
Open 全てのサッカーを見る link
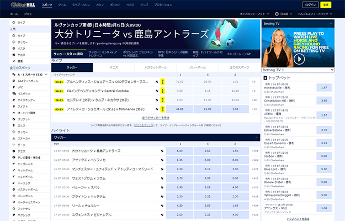click(156, 118)
